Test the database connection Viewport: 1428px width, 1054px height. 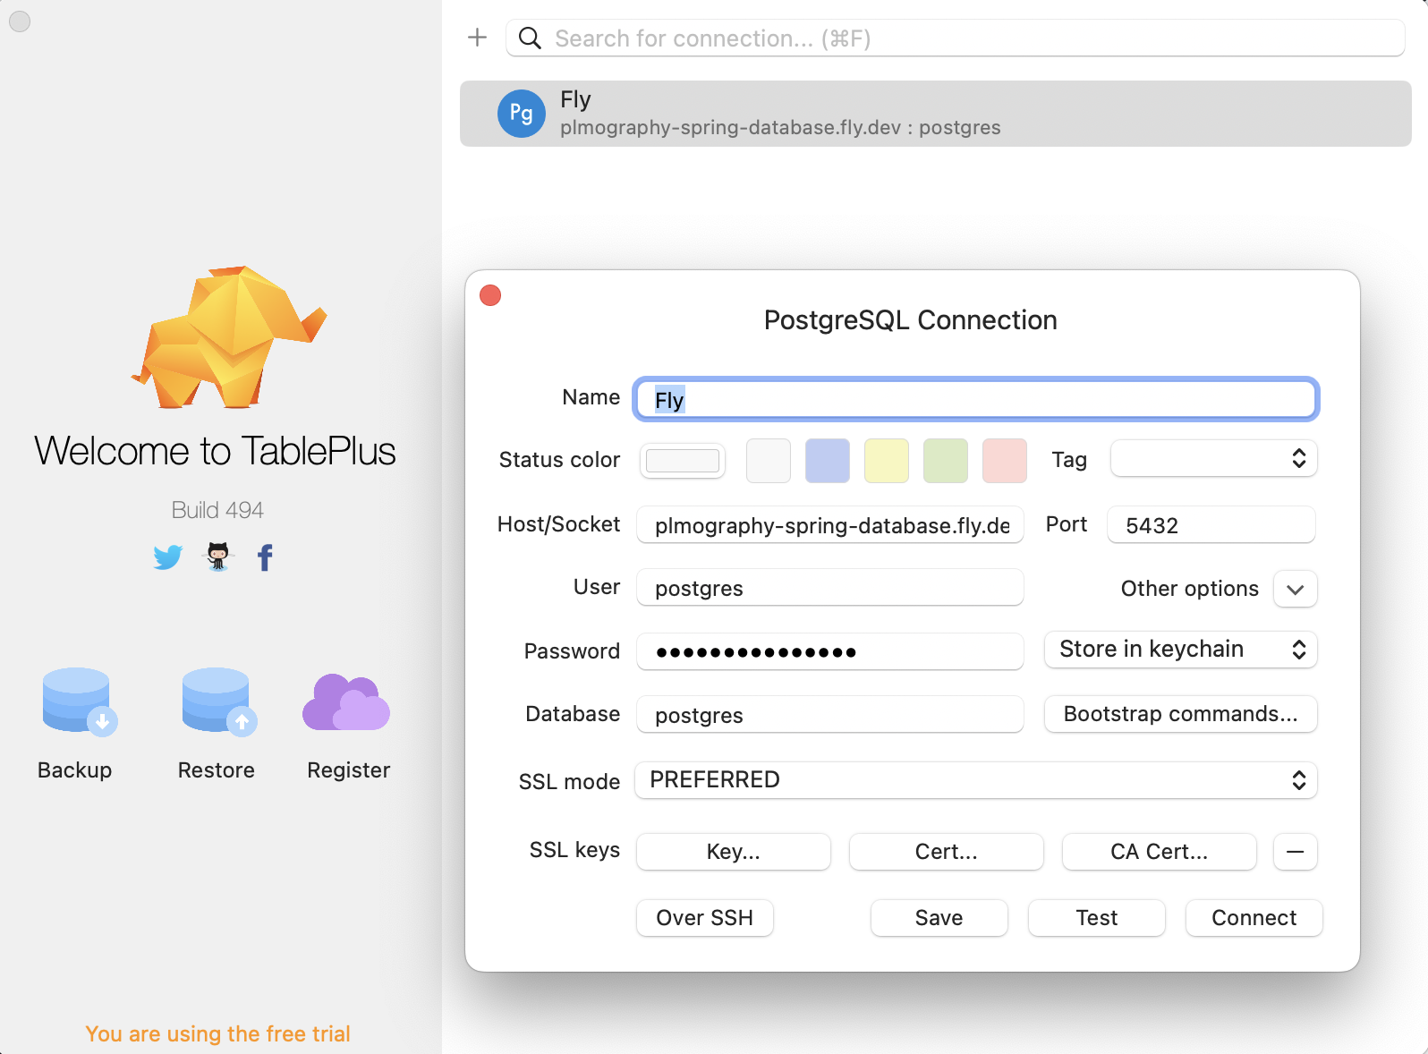(x=1097, y=918)
